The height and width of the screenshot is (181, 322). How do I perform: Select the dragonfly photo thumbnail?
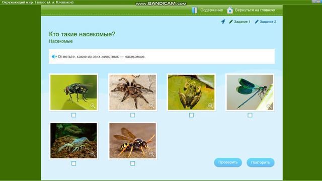tap(250, 93)
